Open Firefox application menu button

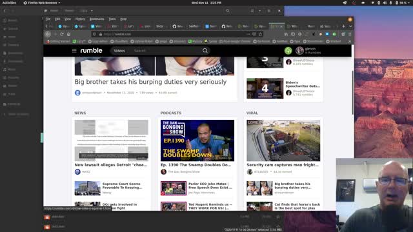350,34
